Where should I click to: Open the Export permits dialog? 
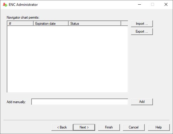click(x=142, y=31)
